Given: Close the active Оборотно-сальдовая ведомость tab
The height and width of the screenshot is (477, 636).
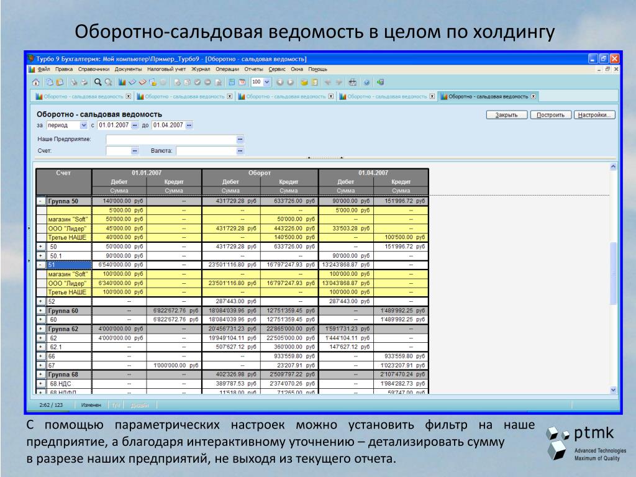Looking at the screenshot, I should point(534,96).
